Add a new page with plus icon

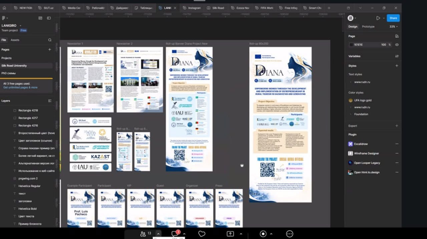click(x=50, y=50)
